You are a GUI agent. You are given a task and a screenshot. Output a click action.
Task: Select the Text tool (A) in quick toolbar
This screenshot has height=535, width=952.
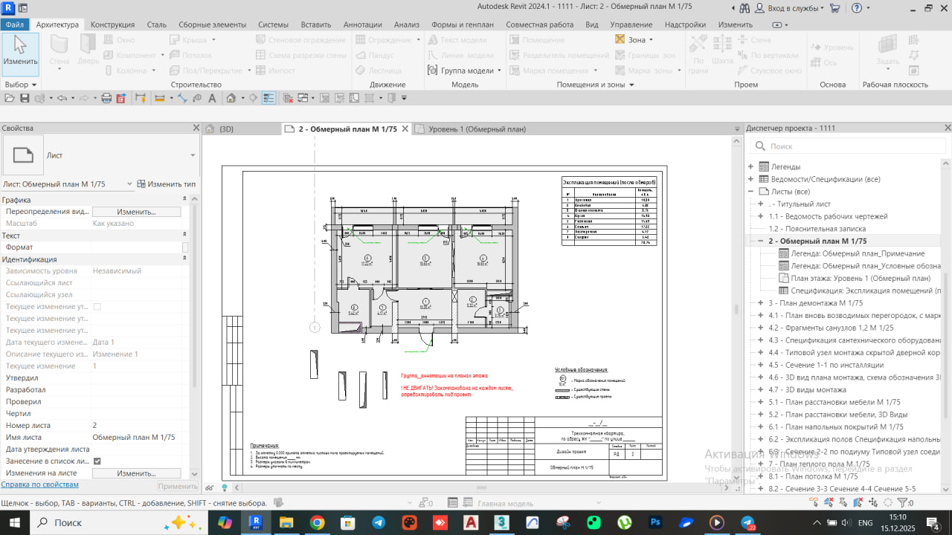coord(212,98)
